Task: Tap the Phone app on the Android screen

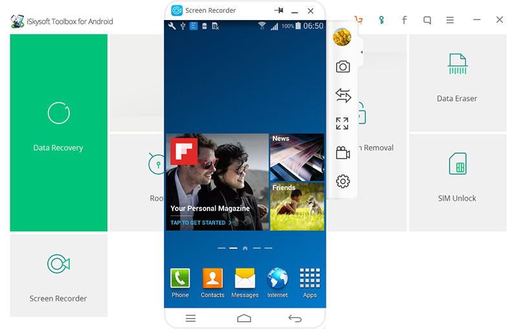Action: [180, 283]
